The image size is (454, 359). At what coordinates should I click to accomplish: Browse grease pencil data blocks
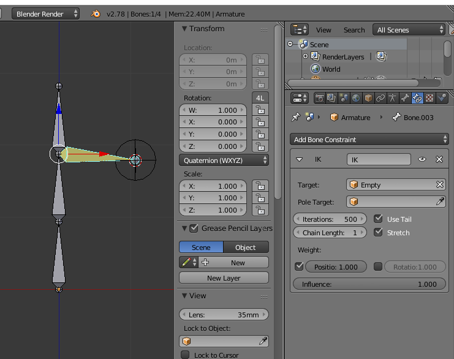(189, 263)
